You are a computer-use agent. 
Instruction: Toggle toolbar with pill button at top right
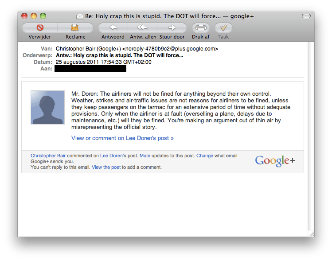point(306,16)
